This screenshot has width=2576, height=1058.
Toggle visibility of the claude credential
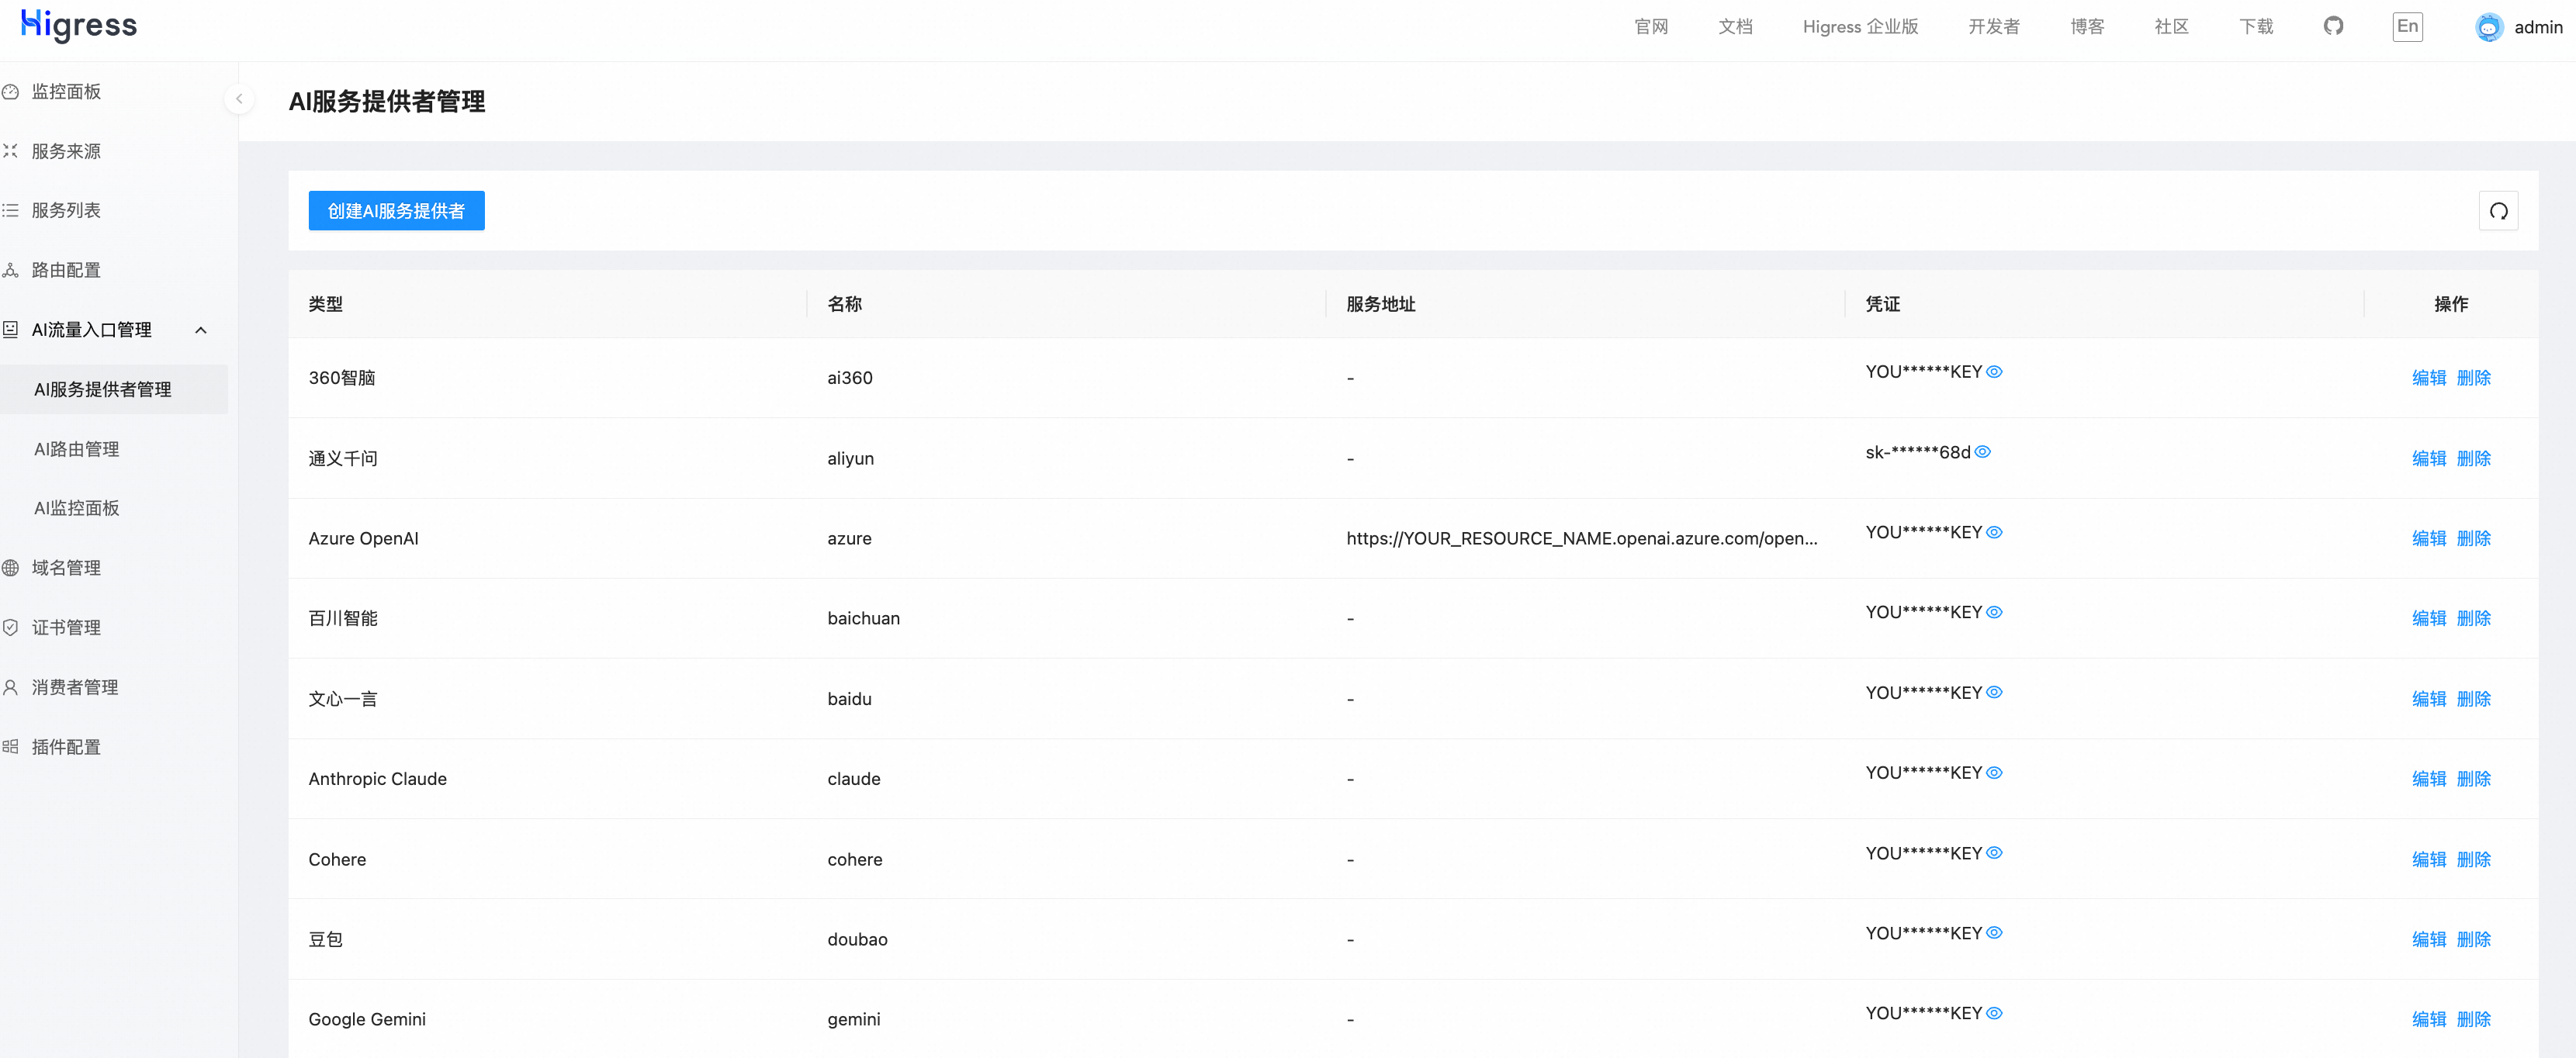(x=1994, y=773)
